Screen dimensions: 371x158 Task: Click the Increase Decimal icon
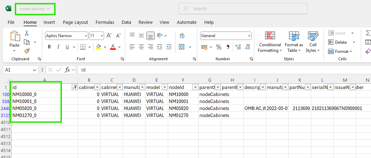[238, 47]
